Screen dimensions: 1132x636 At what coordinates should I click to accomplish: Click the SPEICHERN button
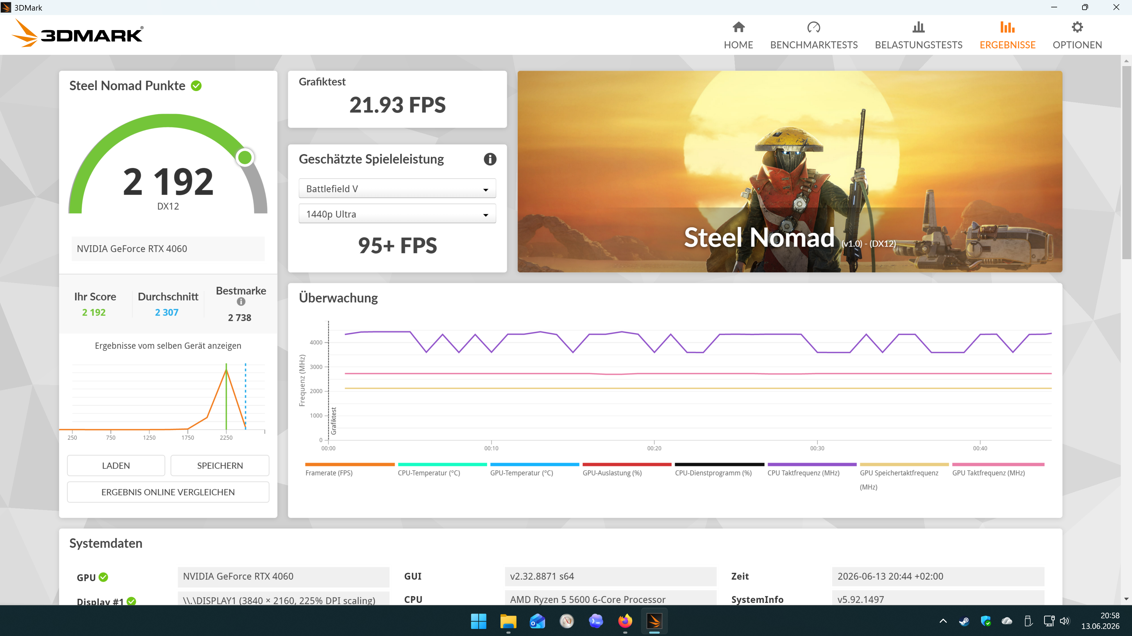(x=220, y=466)
